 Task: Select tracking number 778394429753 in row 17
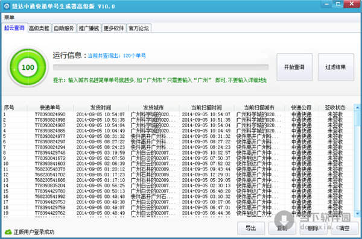click(x=50, y=202)
